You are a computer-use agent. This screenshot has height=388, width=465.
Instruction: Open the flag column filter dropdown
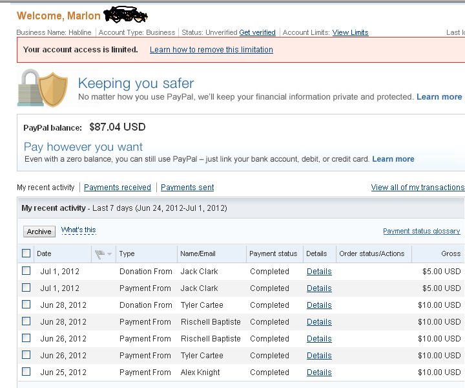point(109,254)
